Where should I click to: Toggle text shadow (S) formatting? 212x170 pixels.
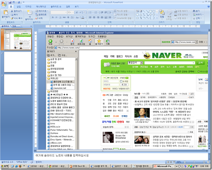point(68,18)
